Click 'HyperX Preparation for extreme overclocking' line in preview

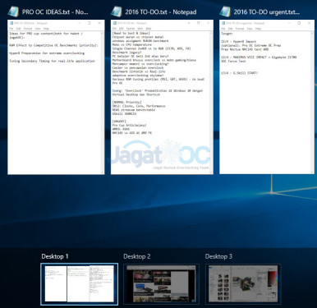[47, 53]
